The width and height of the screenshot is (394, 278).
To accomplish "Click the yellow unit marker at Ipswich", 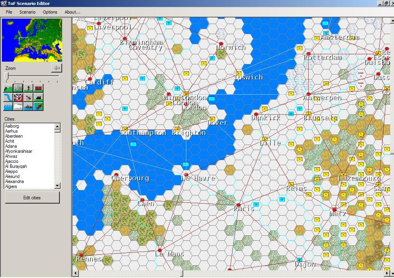I will click(238, 74).
